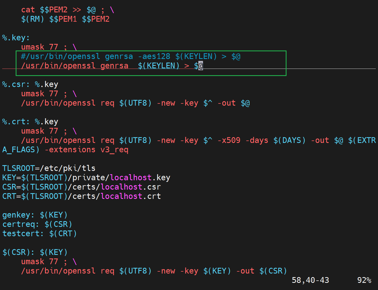
Task: Place cursor on the %.key: rule heading
Action: [x=16, y=38]
